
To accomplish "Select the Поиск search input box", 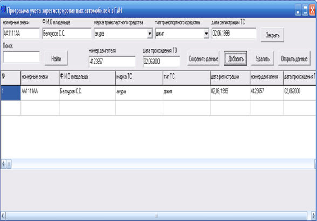I will point(21,57).
